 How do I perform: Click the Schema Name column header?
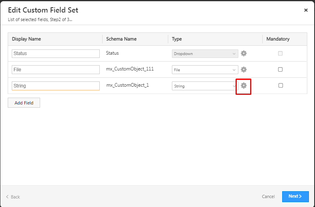tap(121, 39)
